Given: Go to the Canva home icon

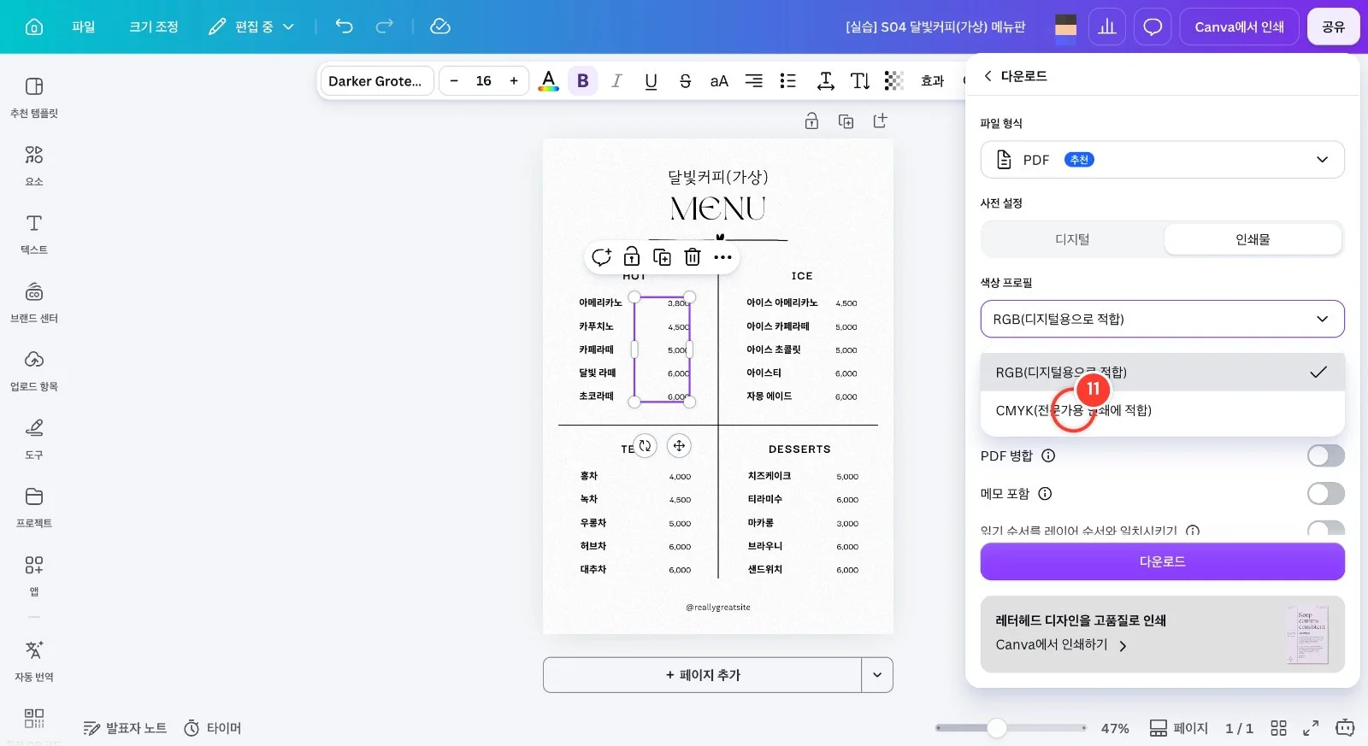Looking at the screenshot, I should tap(34, 26).
